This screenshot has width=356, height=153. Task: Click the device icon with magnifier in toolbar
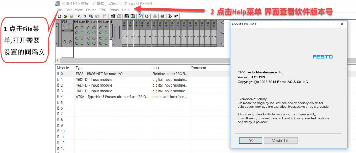[133, 16]
